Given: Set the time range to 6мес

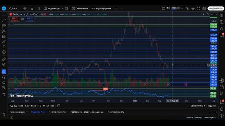Looking at the screenshot, I should pyautogui.click(x=33, y=106).
